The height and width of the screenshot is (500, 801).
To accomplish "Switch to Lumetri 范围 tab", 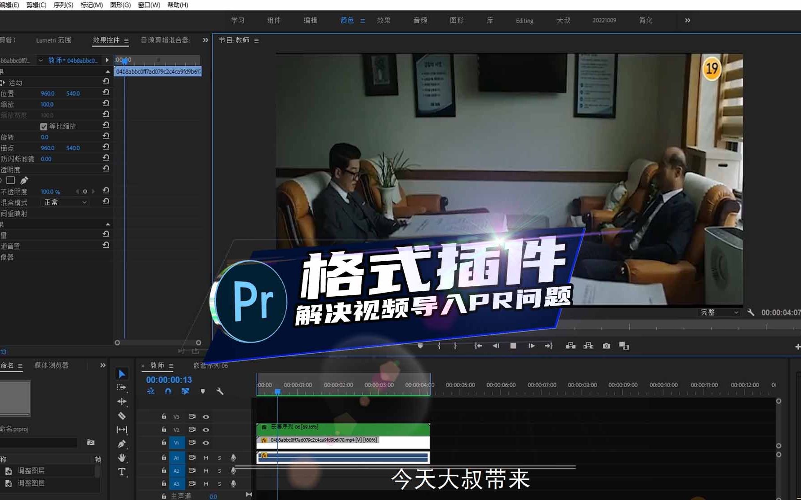I will (54, 40).
